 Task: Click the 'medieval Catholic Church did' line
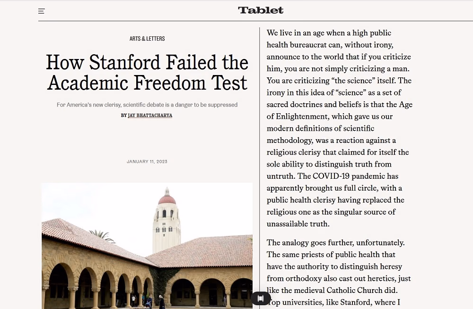(332, 290)
